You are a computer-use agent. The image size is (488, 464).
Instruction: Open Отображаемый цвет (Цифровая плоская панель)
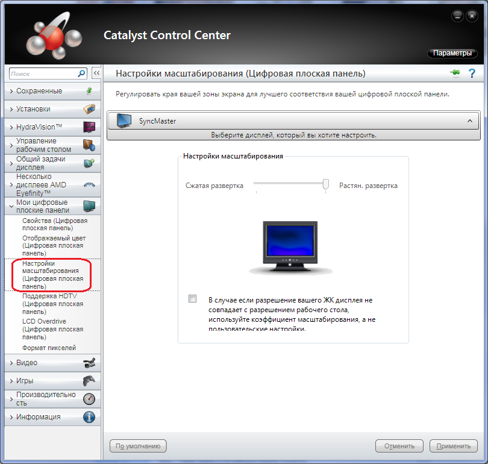pyautogui.click(x=54, y=245)
